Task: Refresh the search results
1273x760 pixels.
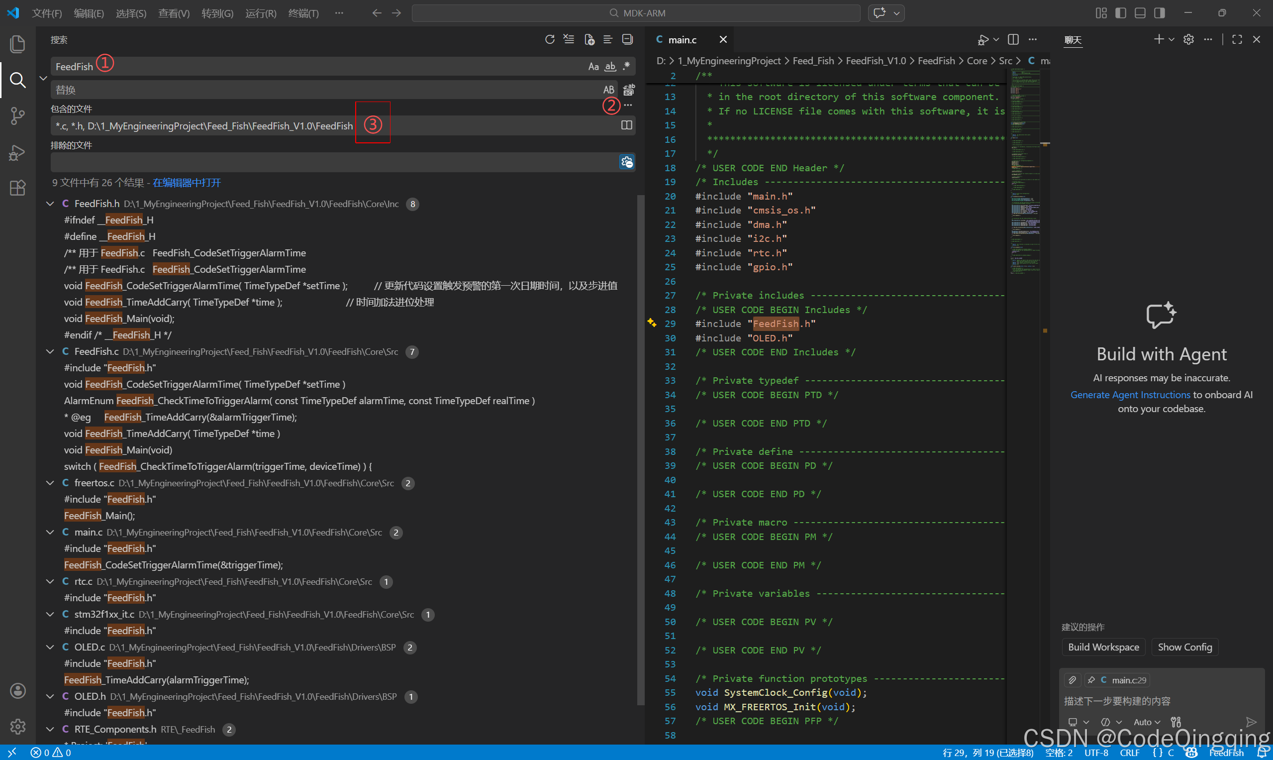Action: point(550,39)
